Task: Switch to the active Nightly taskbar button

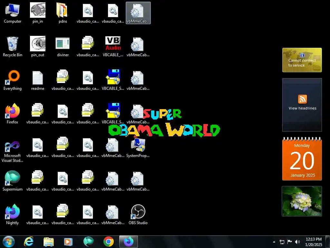Action: pos(129,242)
